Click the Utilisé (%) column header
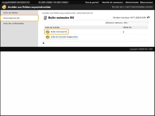Image resolution: width=155 pixels, height=116 pixels. [x=127, y=27]
